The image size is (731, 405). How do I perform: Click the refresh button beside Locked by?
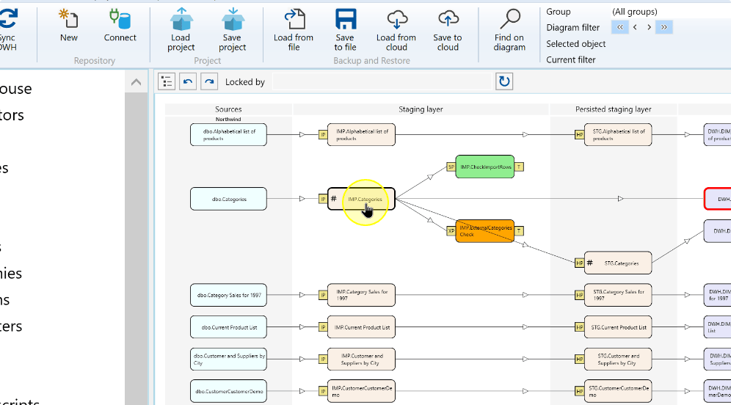click(x=504, y=81)
